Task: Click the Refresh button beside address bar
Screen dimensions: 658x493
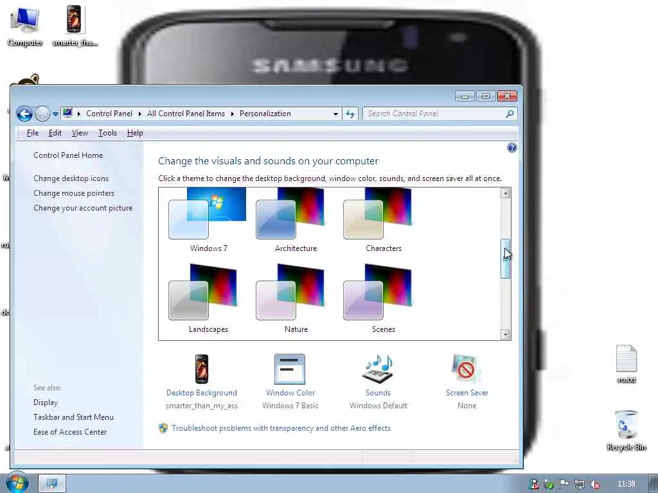Action: point(350,114)
